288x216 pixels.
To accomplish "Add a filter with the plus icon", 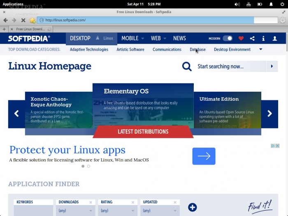I will (192, 207).
